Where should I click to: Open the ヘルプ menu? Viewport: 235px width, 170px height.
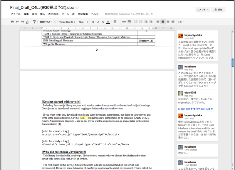[95, 14]
